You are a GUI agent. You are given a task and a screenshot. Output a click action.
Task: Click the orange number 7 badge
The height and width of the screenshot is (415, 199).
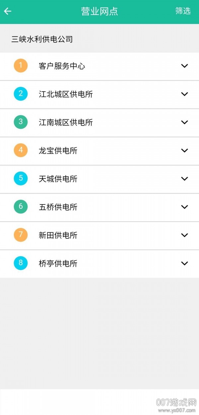pyautogui.click(x=21, y=235)
